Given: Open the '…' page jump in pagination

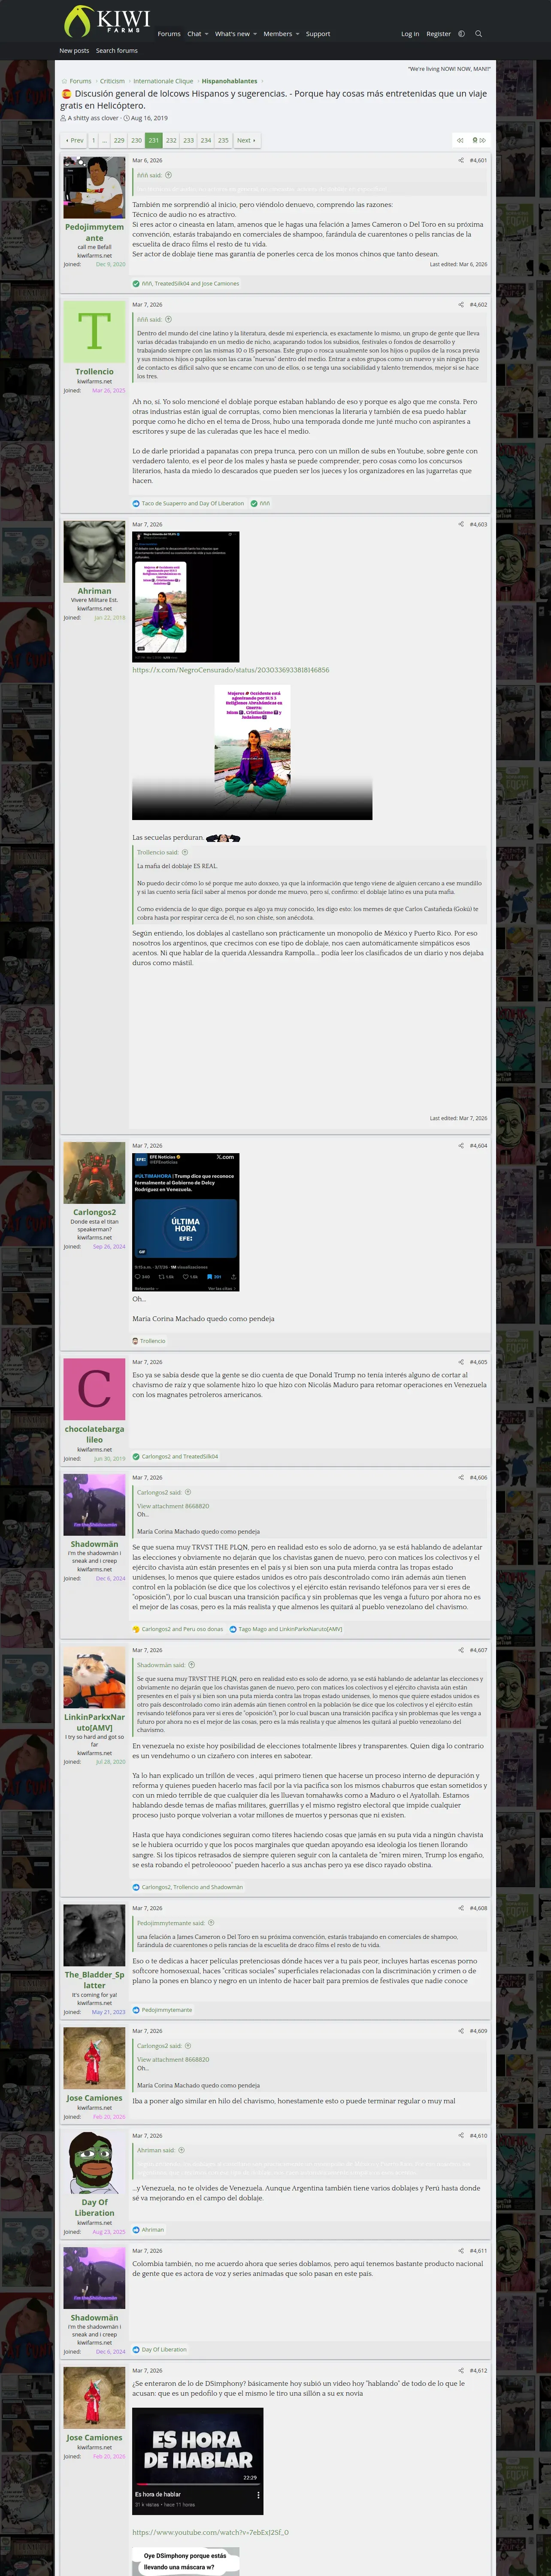Looking at the screenshot, I should (x=105, y=140).
